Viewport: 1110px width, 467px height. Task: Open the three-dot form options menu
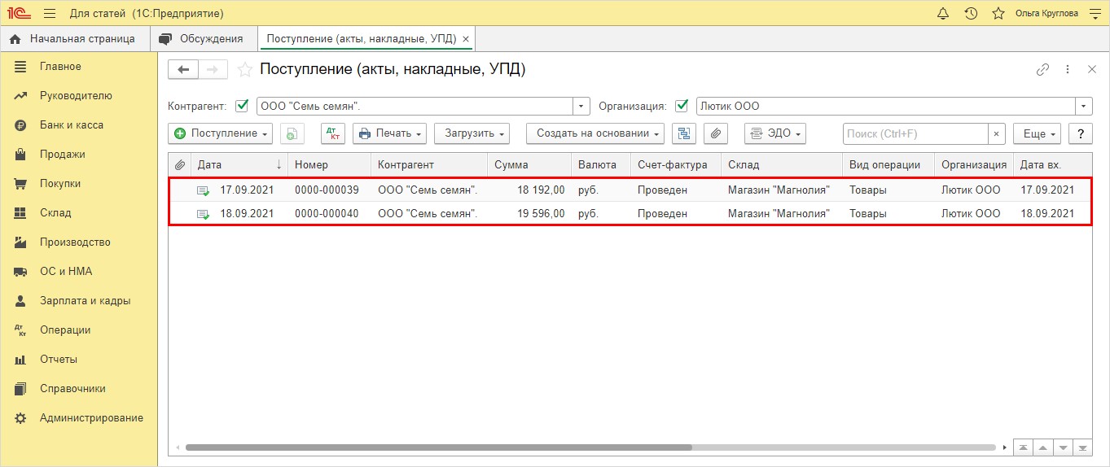[x=1068, y=69]
